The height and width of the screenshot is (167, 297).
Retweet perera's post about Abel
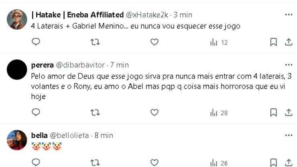point(95,113)
